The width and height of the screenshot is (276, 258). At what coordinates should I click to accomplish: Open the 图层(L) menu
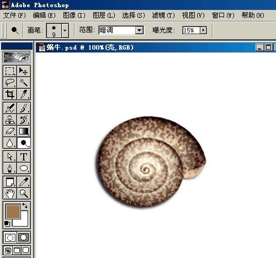click(x=104, y=15)
